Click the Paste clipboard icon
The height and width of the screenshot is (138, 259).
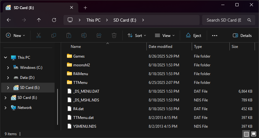pos(69,35)
